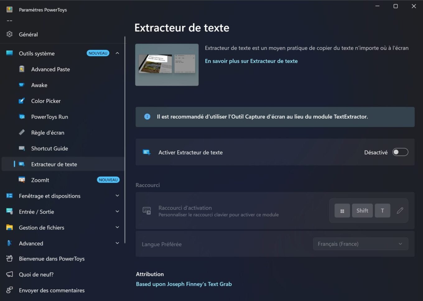Click the blue info icon in recommendation banner
This screenshot has width=423, height=301.
(x=147, y=116)
